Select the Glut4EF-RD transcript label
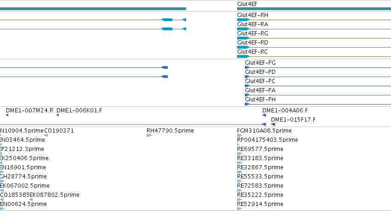This screenshot has height=211, width=391. click(x=253, y=43)
